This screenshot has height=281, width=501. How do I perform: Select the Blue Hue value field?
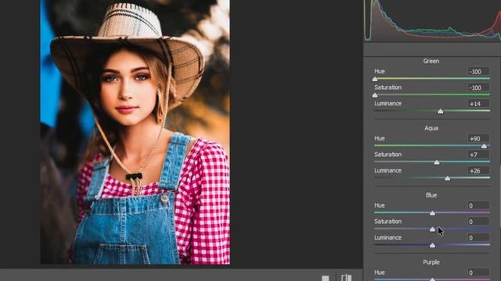[478, 205]
